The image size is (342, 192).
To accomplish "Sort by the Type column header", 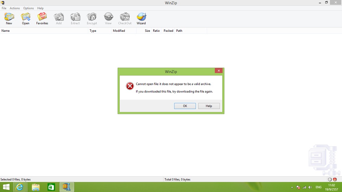I will click(100, 31).
